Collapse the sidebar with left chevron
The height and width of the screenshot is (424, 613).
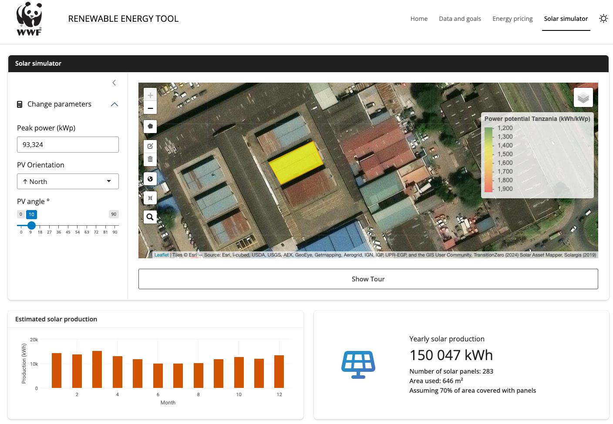114,83
